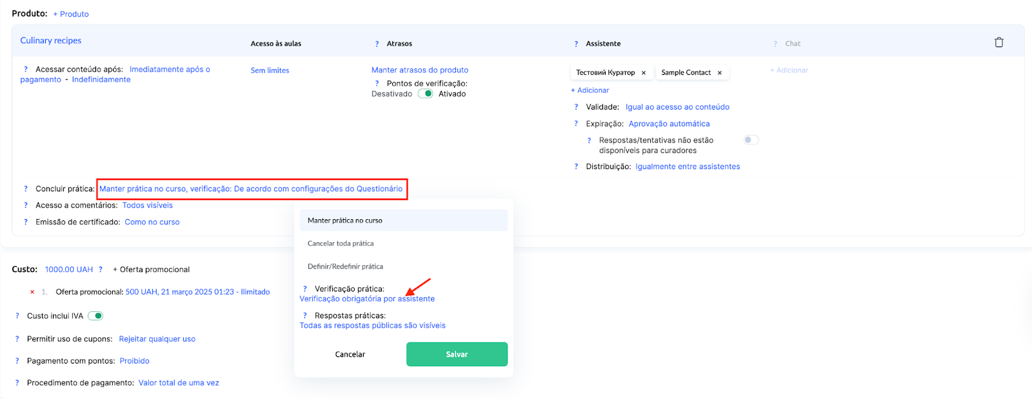Open Verificação obrigatória por assistente dropdown
Image resolution: width=1032 pixels, height=399 pixels.
tap(367, 299)
